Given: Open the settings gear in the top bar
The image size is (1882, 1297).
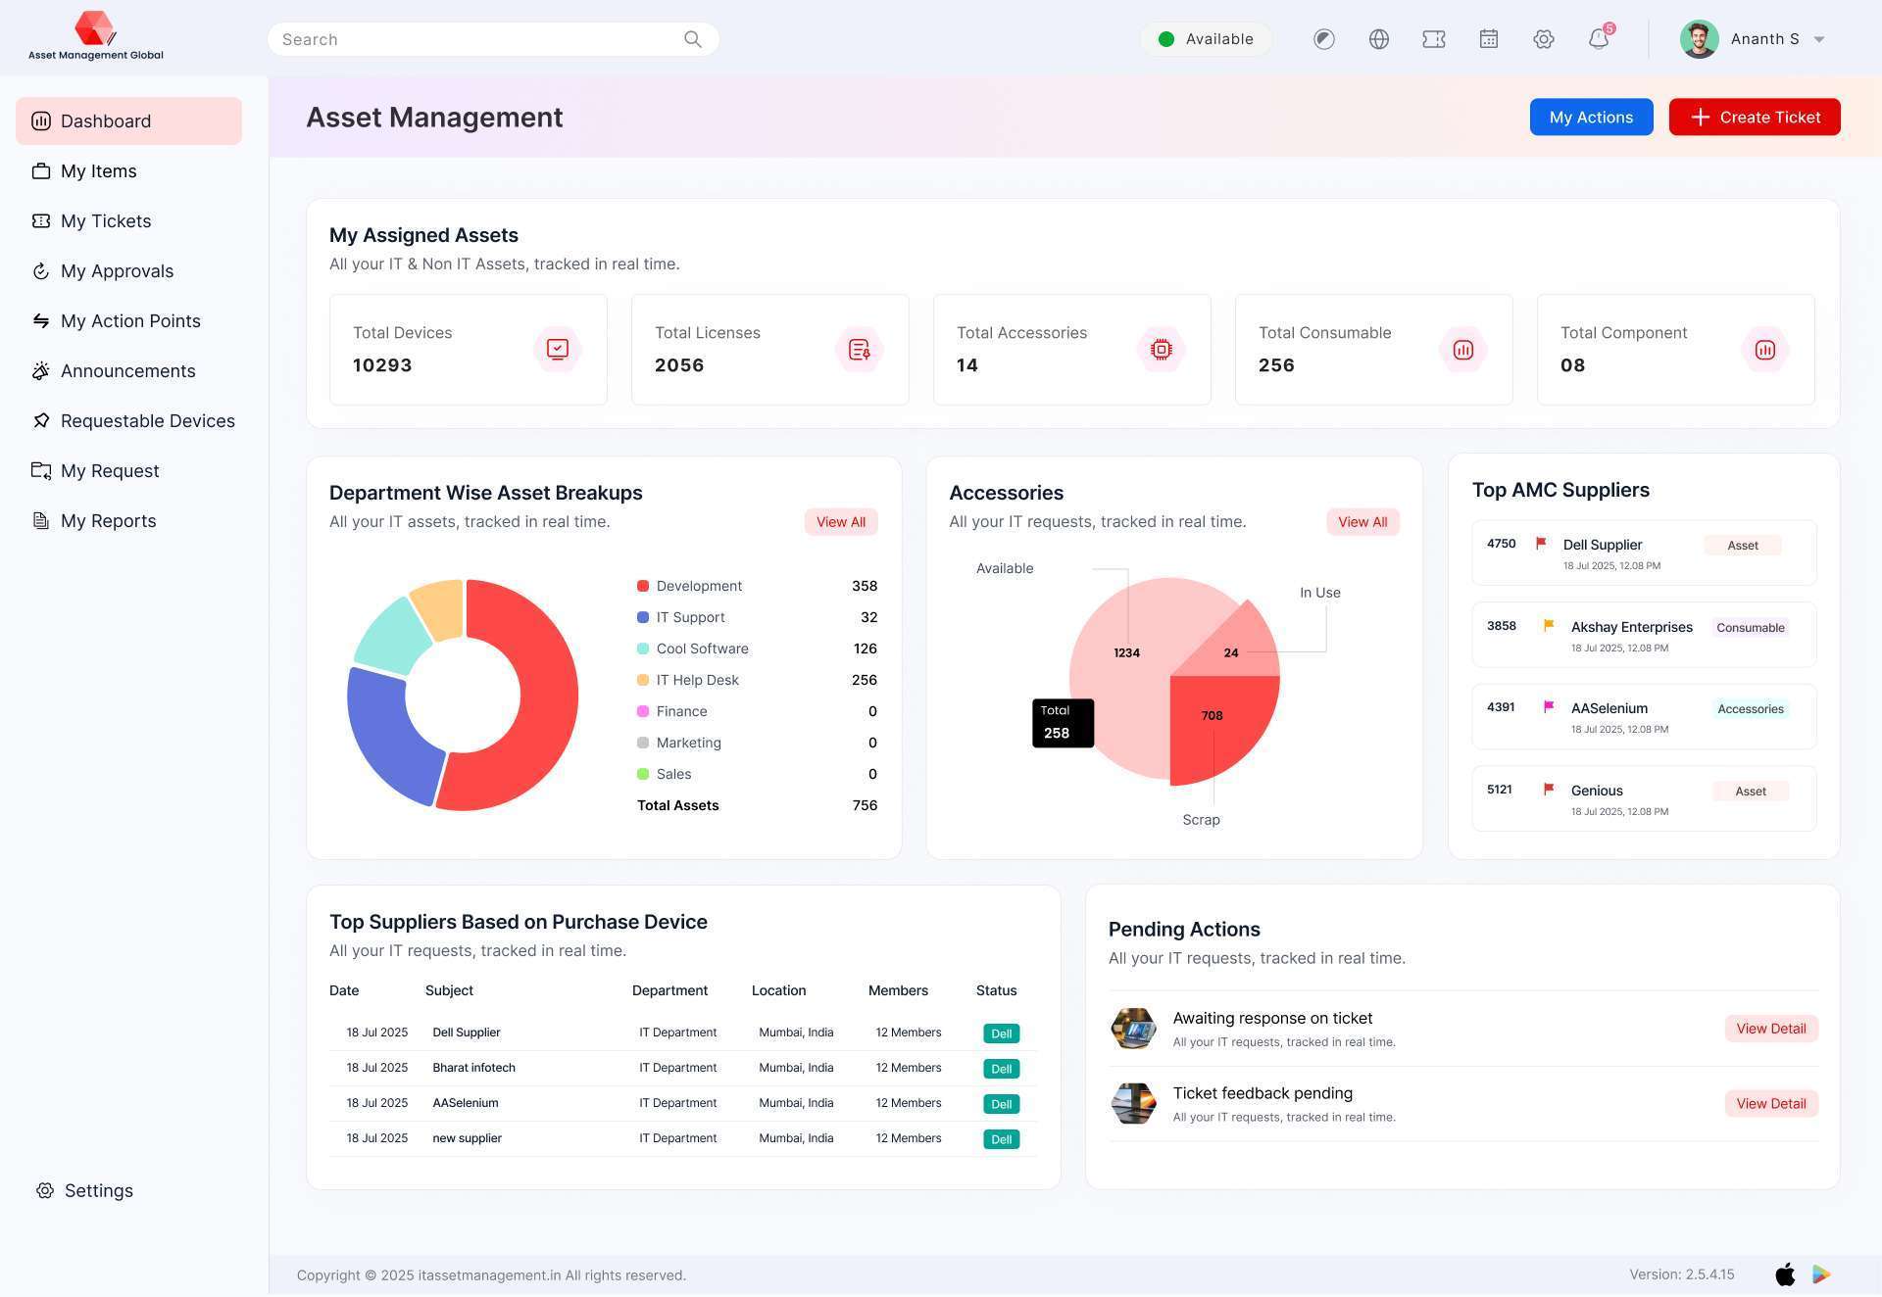Looking at the screenshot, I should (x=1543, y=39).
